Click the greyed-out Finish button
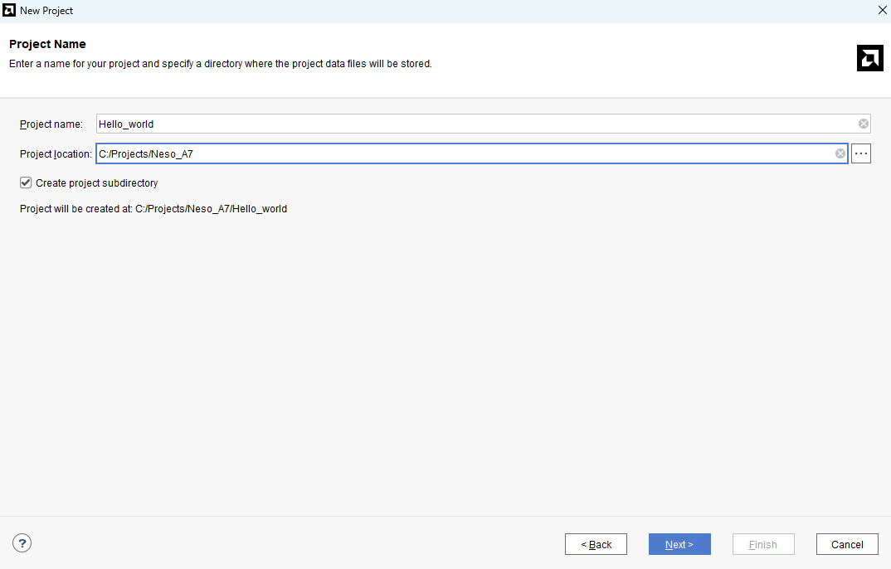 coord(763,544)
